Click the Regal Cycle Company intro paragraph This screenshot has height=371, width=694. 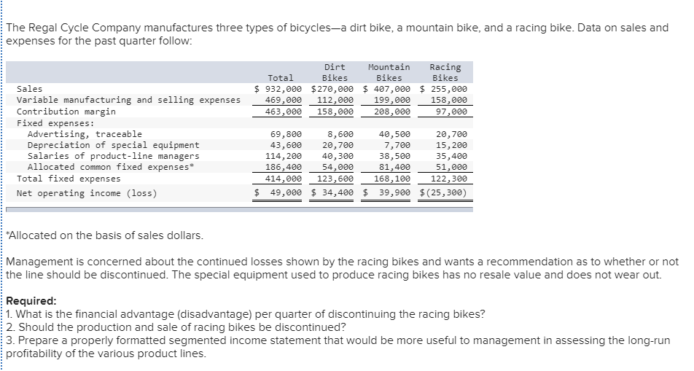click(x=338, y=34)
